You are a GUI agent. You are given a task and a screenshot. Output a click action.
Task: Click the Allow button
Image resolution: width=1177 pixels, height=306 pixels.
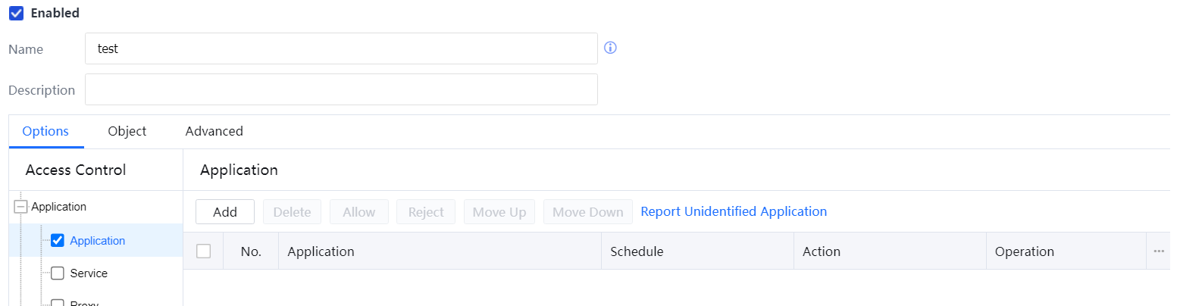click(358, 212)
